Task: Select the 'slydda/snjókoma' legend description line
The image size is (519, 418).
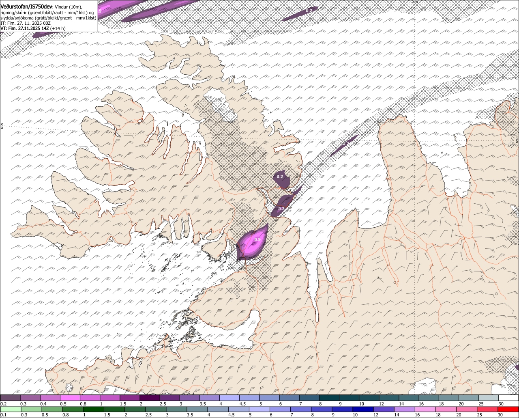Action: (48, 18)
